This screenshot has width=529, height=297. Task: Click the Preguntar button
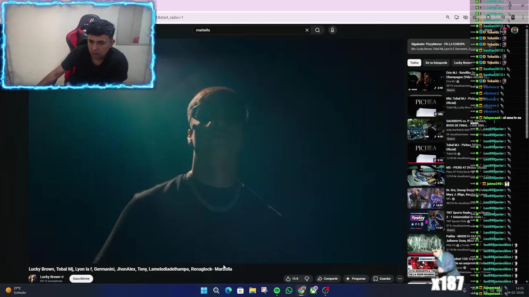coord(355,279)
